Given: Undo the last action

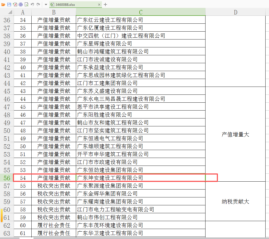Looking at the screenshot, I should 32,4.
